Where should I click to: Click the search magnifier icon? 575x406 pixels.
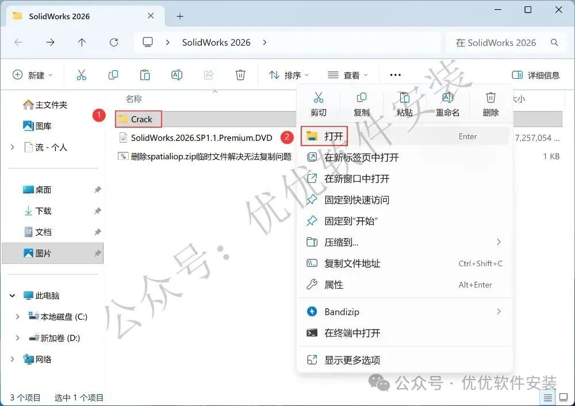[554, 43]
